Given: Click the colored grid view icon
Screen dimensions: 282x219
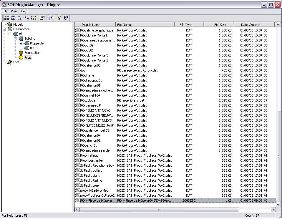Looking at the screenshot, I should 34,18.
